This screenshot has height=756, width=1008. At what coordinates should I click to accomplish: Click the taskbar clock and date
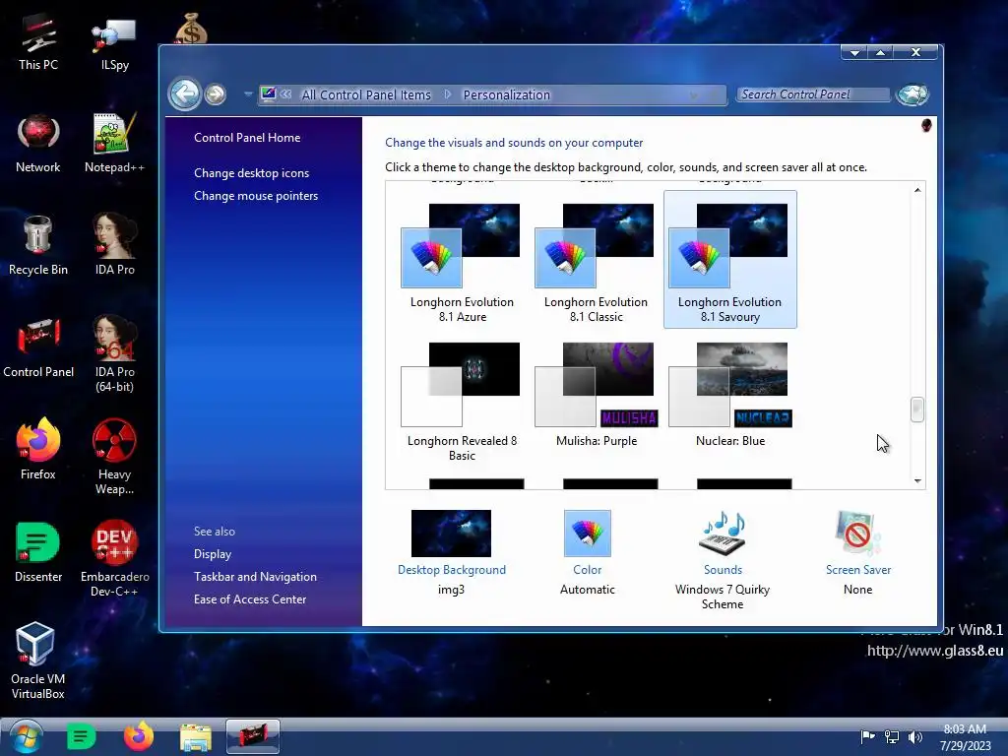pos(965,737)
